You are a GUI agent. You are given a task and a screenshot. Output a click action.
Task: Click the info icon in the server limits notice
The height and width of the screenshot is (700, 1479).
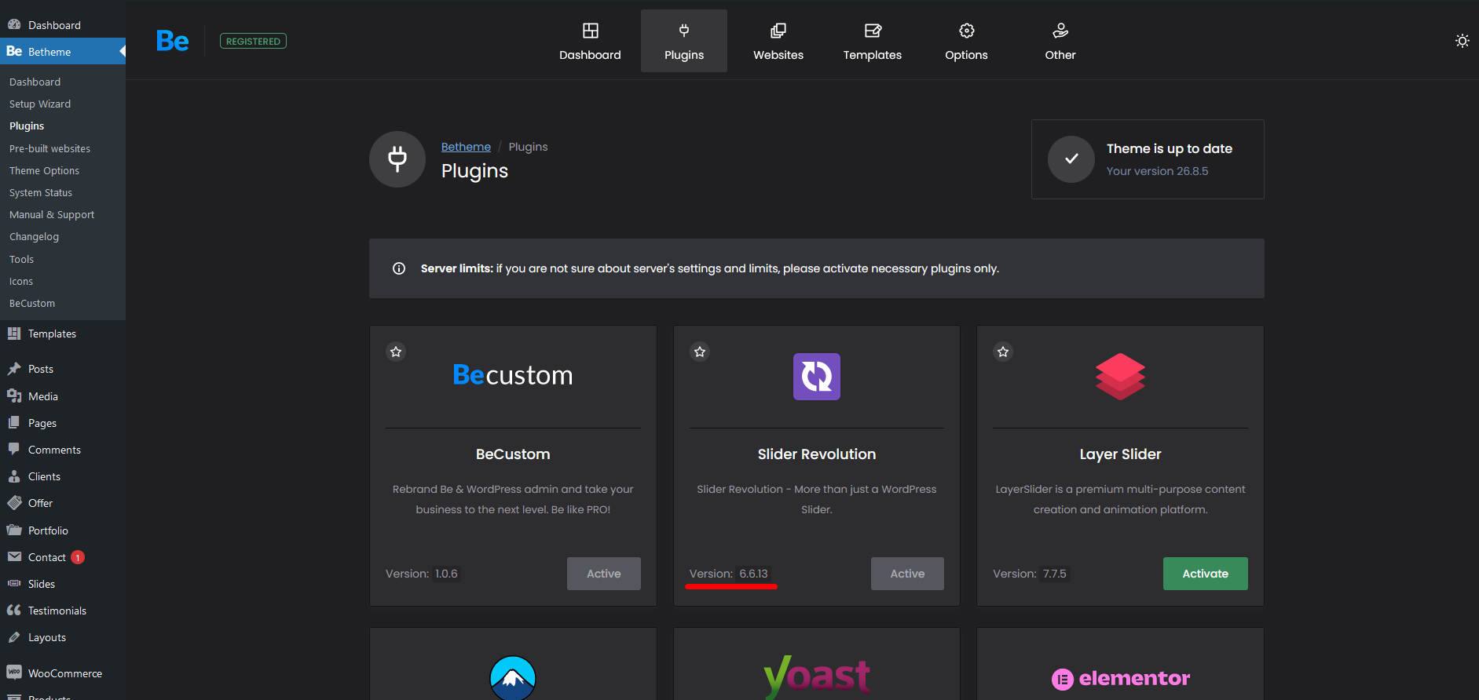click(399, 268)
